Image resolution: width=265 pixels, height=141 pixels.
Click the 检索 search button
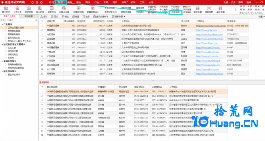click(86, 17)
